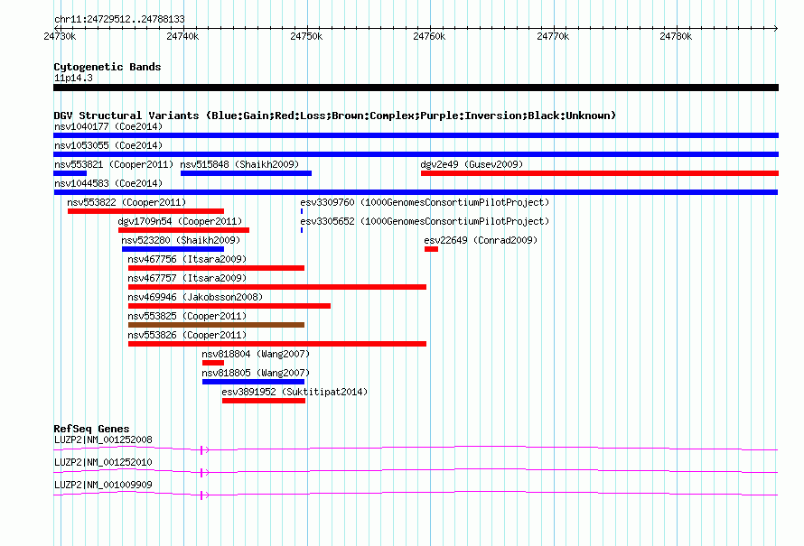The width and height of the screenshot is (804, 546).
Task: Click the 24730k ruler tick label
Action: coord(60,36)
